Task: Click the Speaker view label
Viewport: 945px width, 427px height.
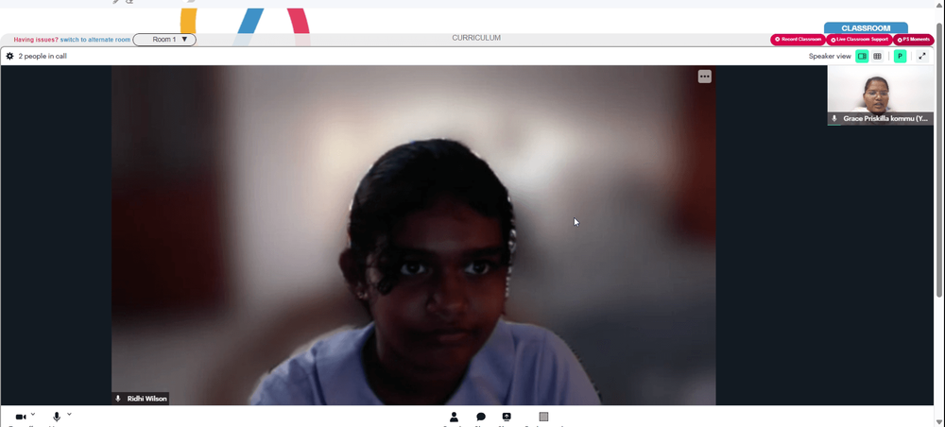Action: (830, 56)
